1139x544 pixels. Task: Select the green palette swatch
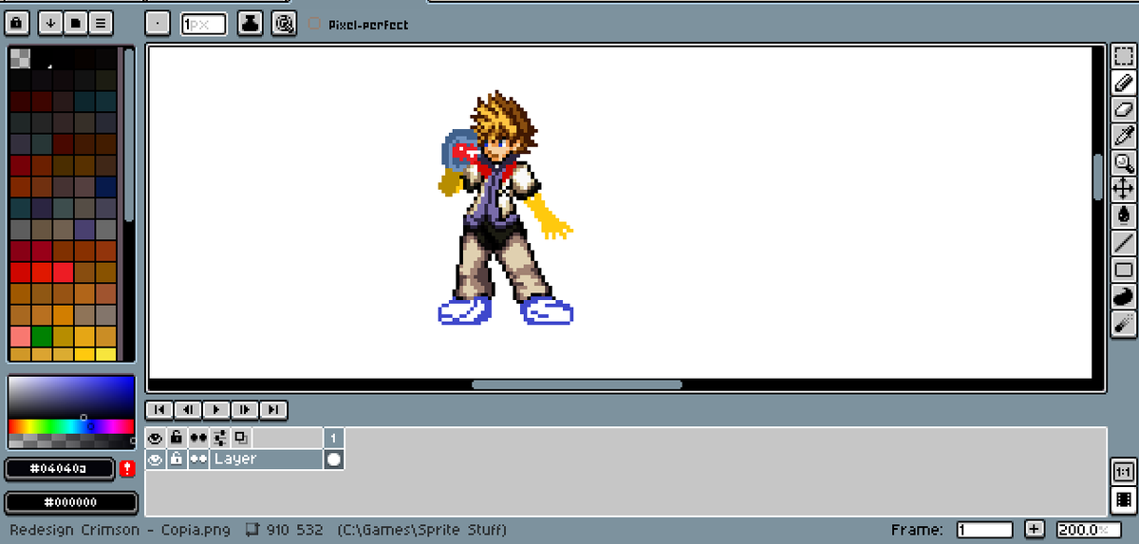(42, 336)
